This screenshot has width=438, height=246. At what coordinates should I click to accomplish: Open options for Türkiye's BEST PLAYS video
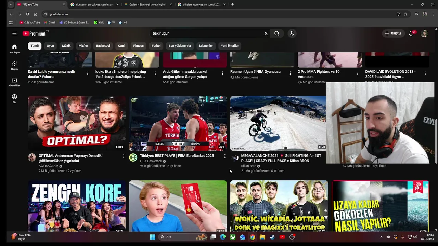pos(225,156)
